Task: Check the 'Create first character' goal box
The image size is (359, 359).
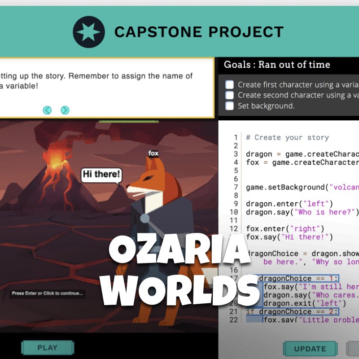Action: tap(229, 84)
